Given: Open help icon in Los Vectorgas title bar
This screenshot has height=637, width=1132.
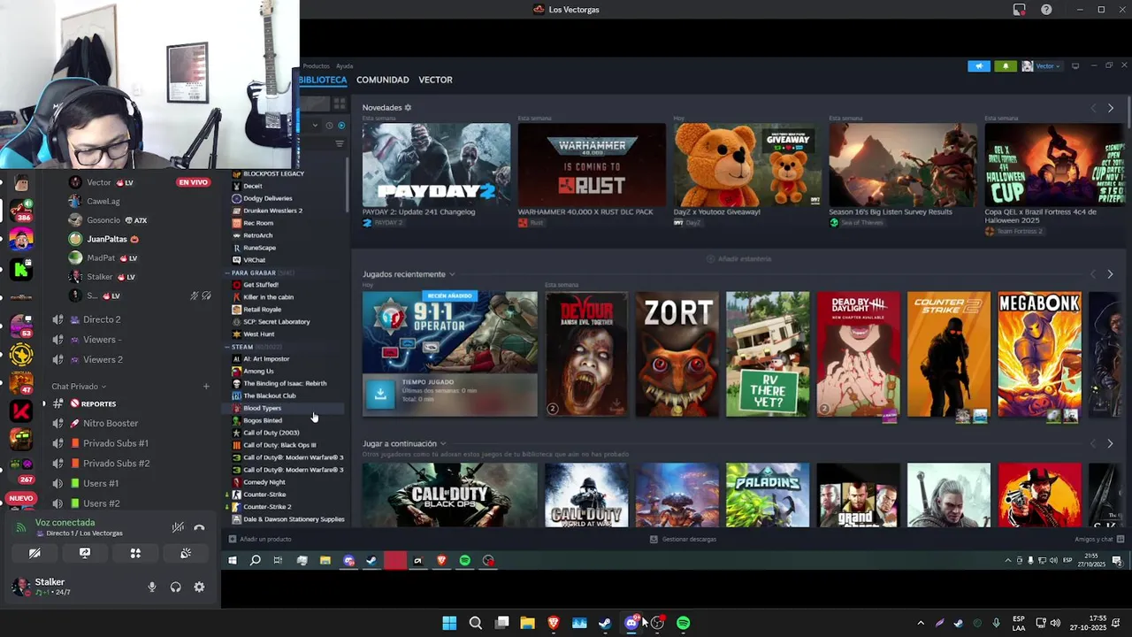Looking at the screenshot, I should pyautogui.click(x=1047, y=10).
